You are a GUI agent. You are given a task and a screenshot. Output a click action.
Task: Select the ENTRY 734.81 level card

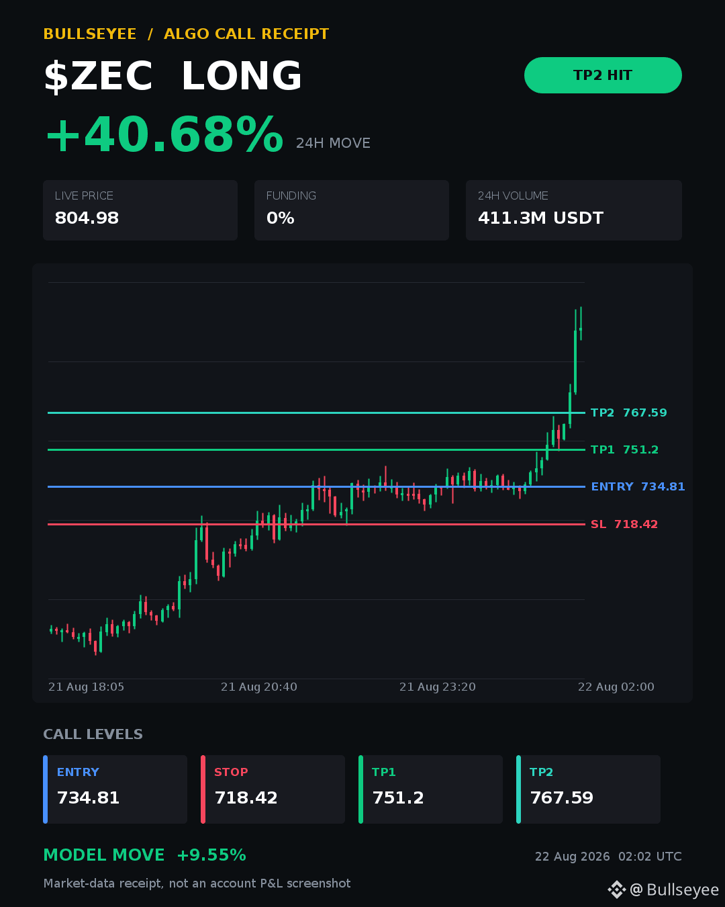(115, 789)
